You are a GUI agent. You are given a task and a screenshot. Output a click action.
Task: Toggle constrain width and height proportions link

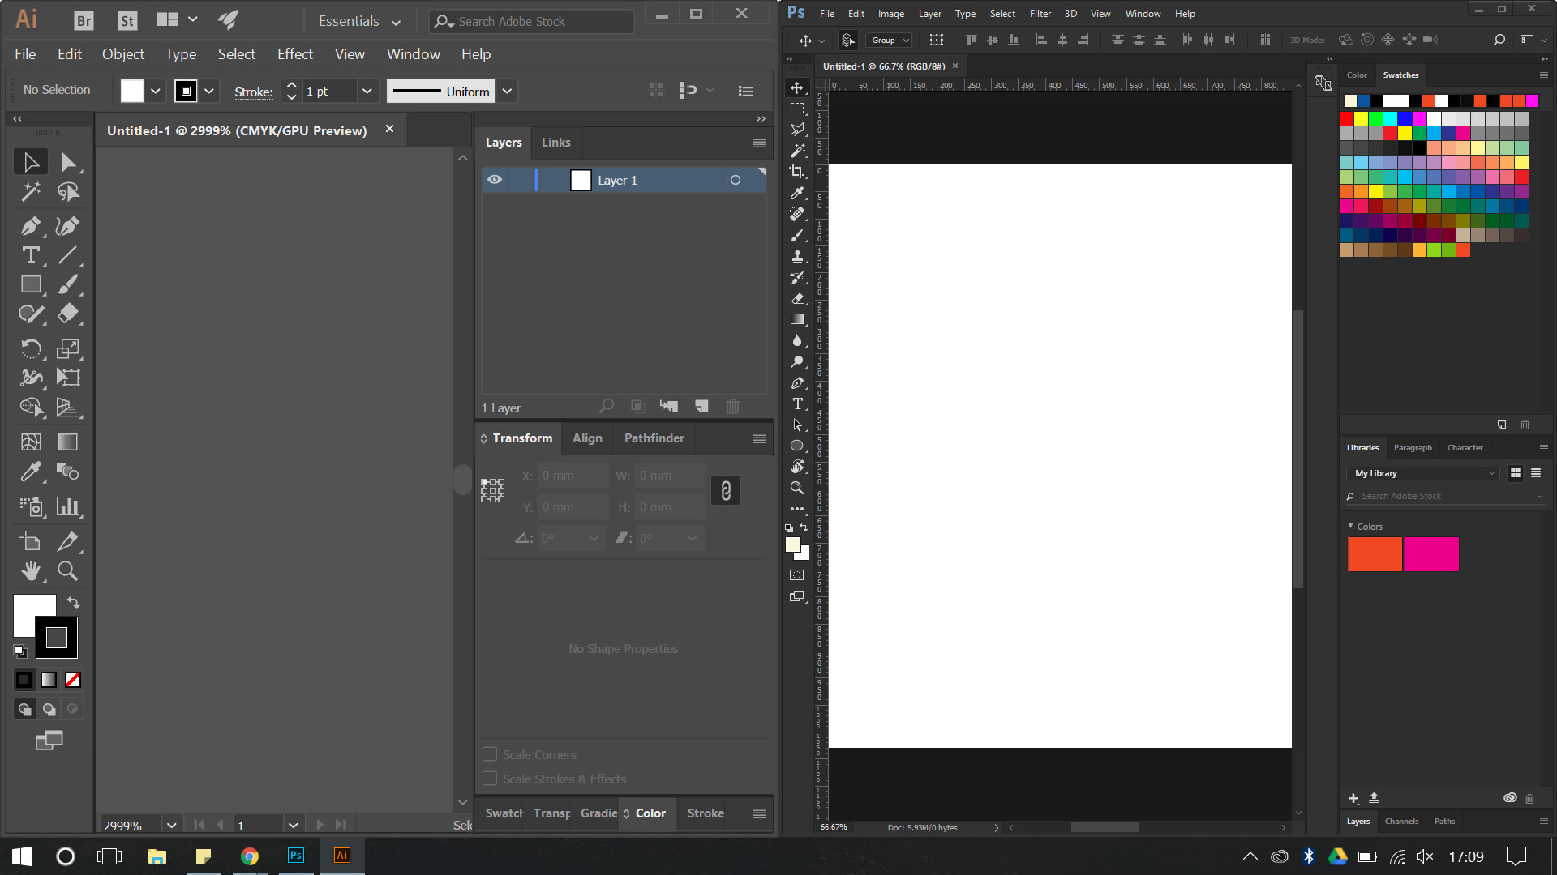pos(726,490)
